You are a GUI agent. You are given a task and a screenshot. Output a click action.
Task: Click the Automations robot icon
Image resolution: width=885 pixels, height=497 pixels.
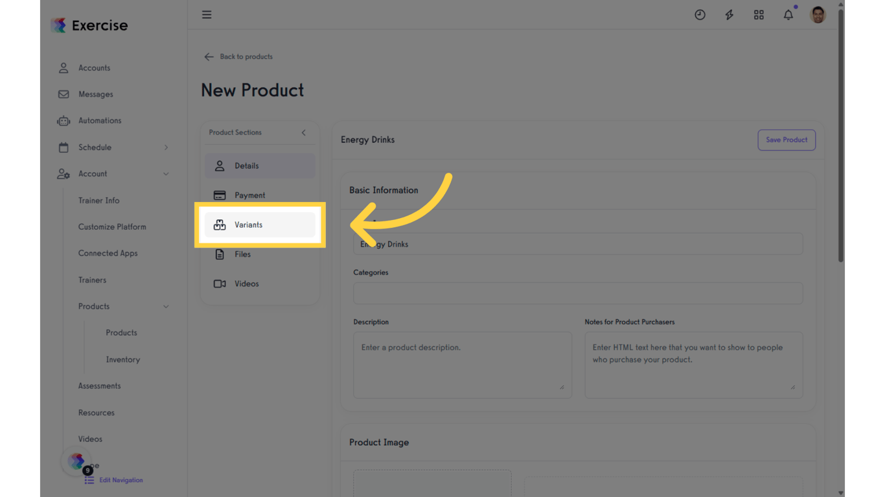63,121
